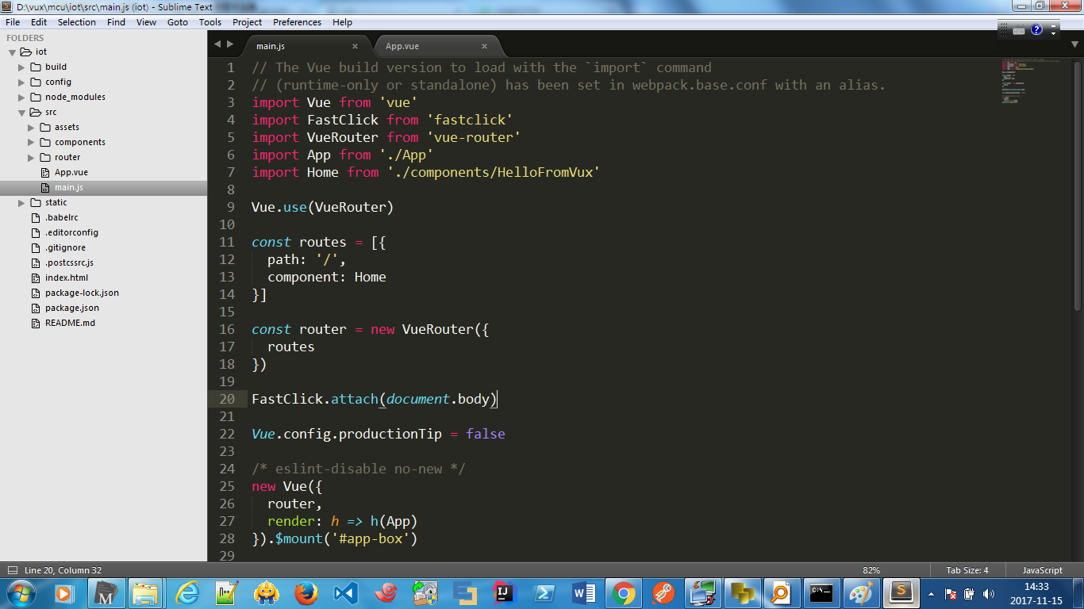Show hidden system tray icons

(932, 593)
